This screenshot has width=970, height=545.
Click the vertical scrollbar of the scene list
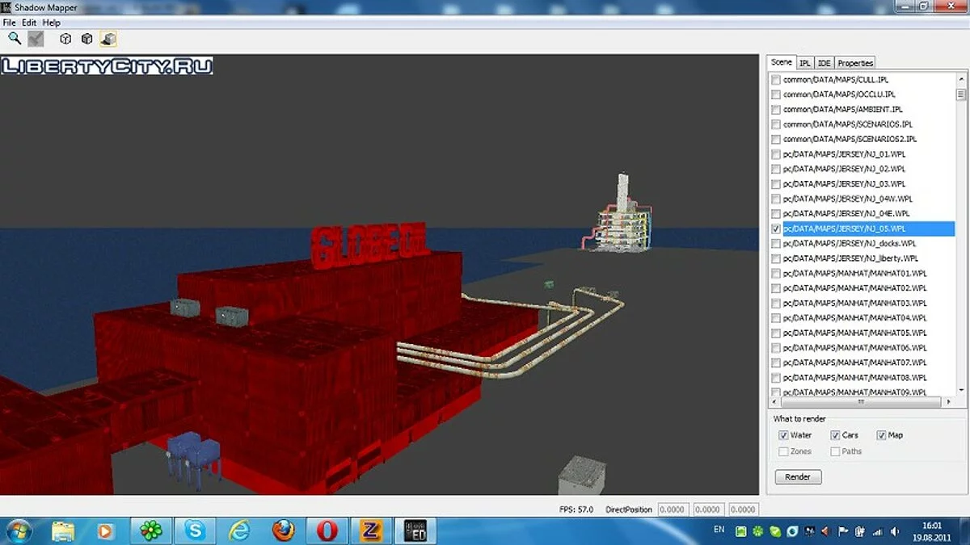[x=961, y=234]
